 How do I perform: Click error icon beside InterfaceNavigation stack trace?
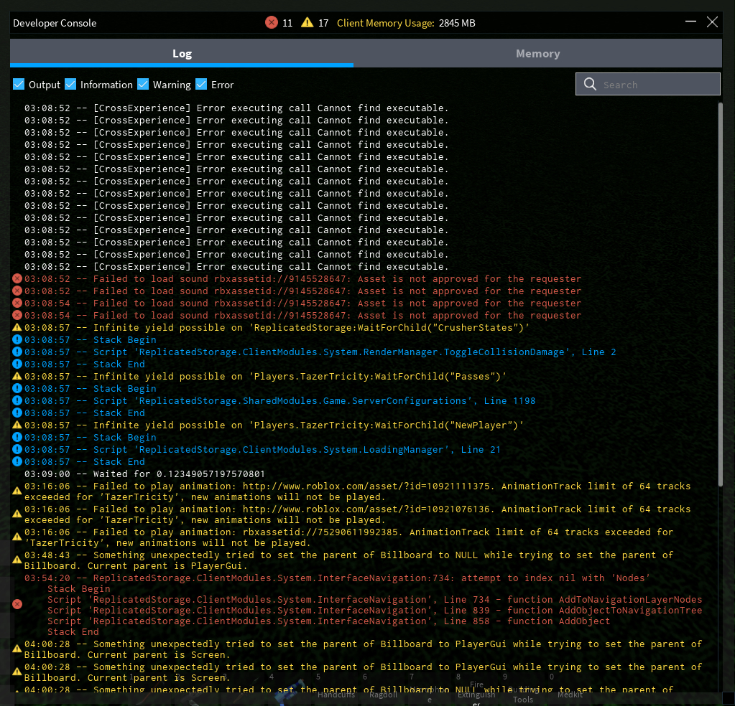click(x=17, y=605)
